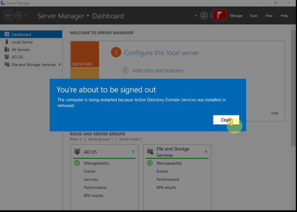Viewport: 297px width, 212px height.
Task: Click the AD DS sidebar icon
Action: 7,57
